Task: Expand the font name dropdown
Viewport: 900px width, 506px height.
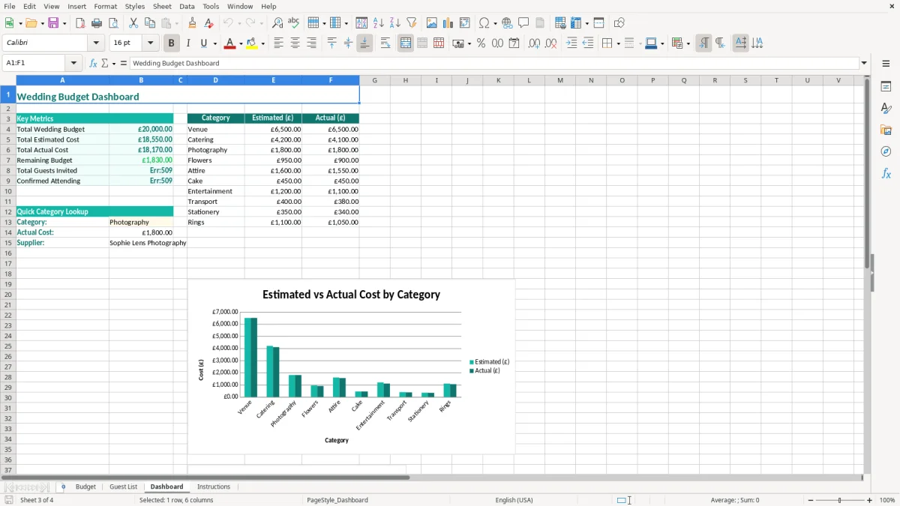Action: (95, 43)
